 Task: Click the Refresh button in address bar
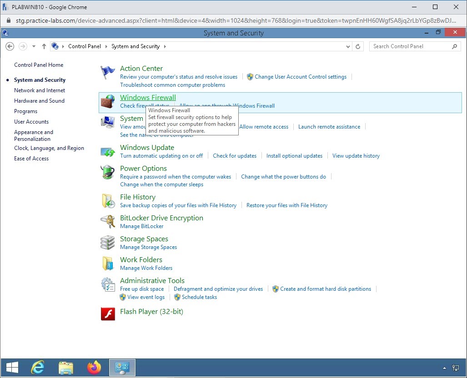pos(358,46)
